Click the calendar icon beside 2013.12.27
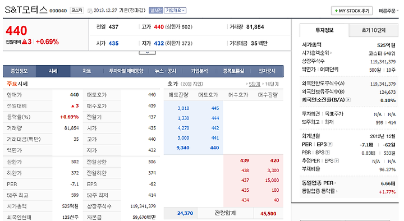The image size is (404, 221). pyautogui.click(x=90, y=11)
